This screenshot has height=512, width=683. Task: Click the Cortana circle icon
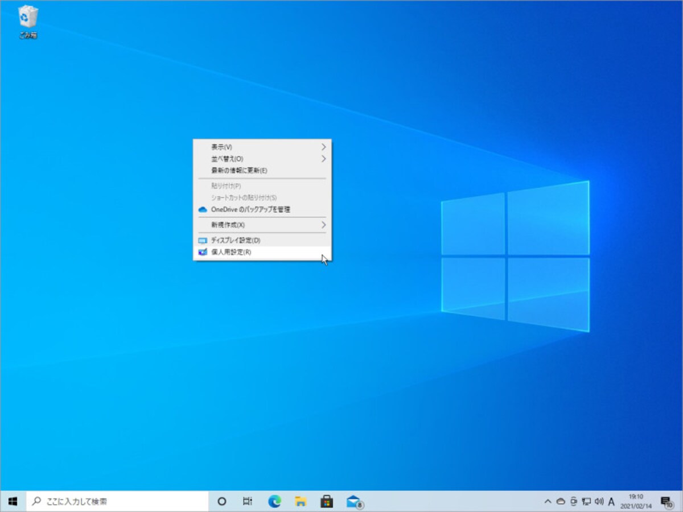[223, 501]
